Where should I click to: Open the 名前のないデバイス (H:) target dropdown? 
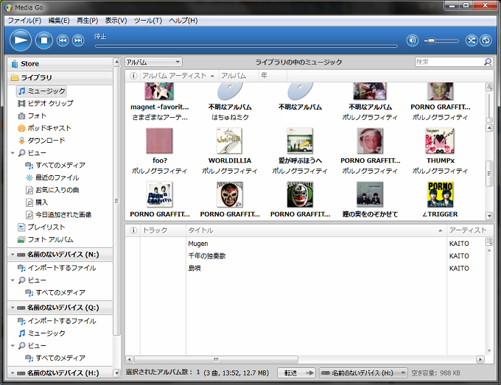click(x=362, y=373)
